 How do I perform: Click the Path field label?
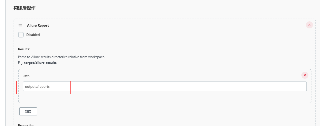[x=26, y=76]
